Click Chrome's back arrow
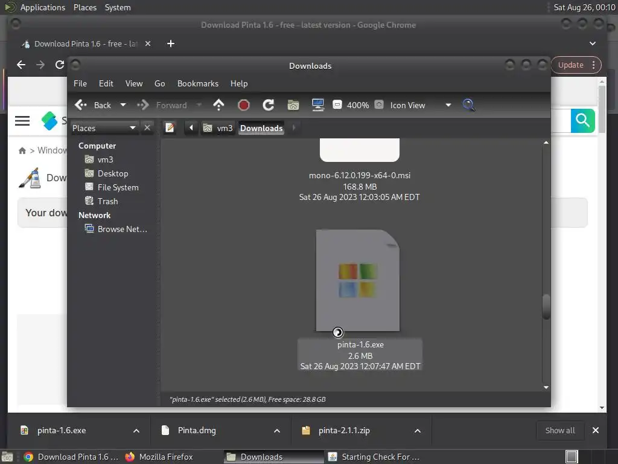 pos(21,65)
